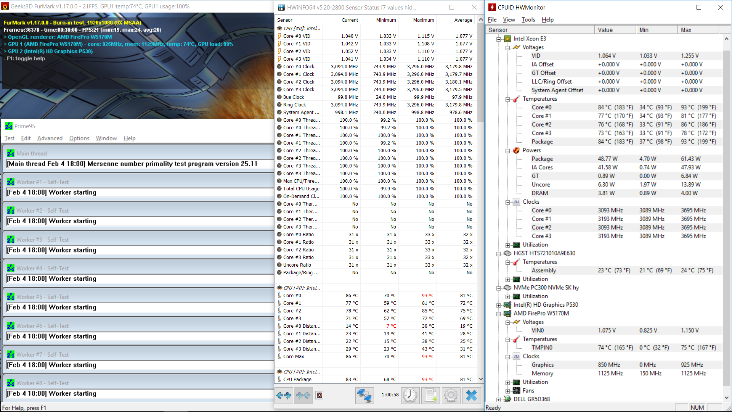
Task: Open the Help menu in Prime95
Action: pos(129,138)
